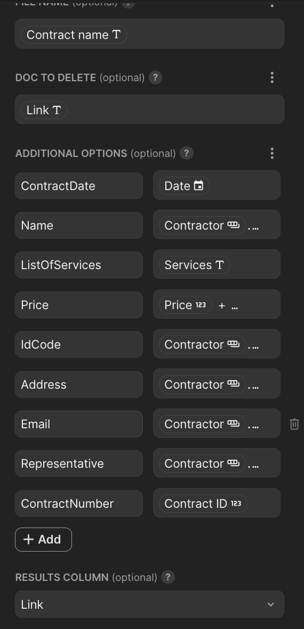The width and height of the screenshot is (304, 629).
Task: Open the three-dot menu for Doc to Delete
Action: tap(272, 77)
